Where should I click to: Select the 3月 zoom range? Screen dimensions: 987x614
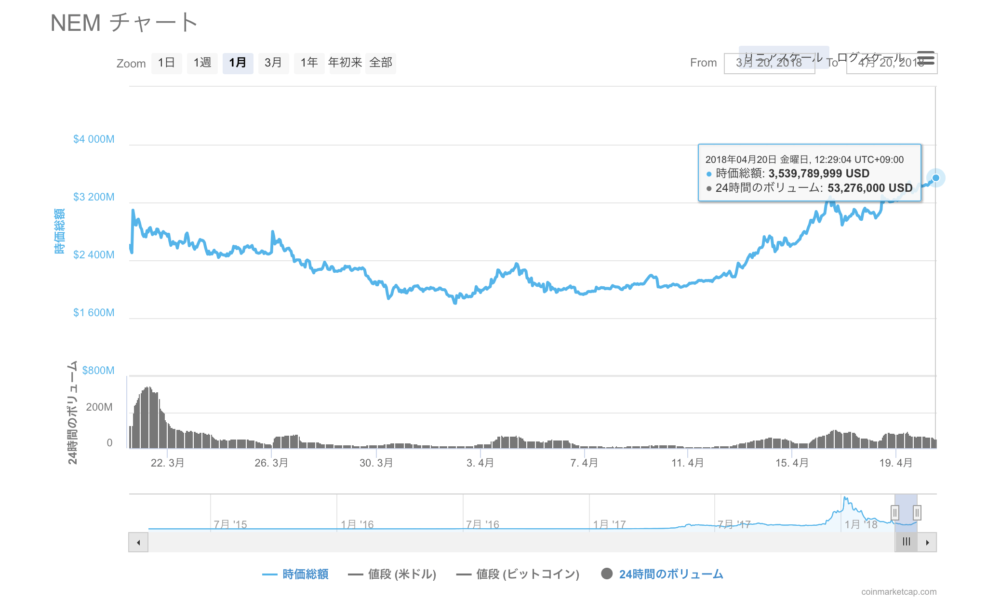point(273,63)
